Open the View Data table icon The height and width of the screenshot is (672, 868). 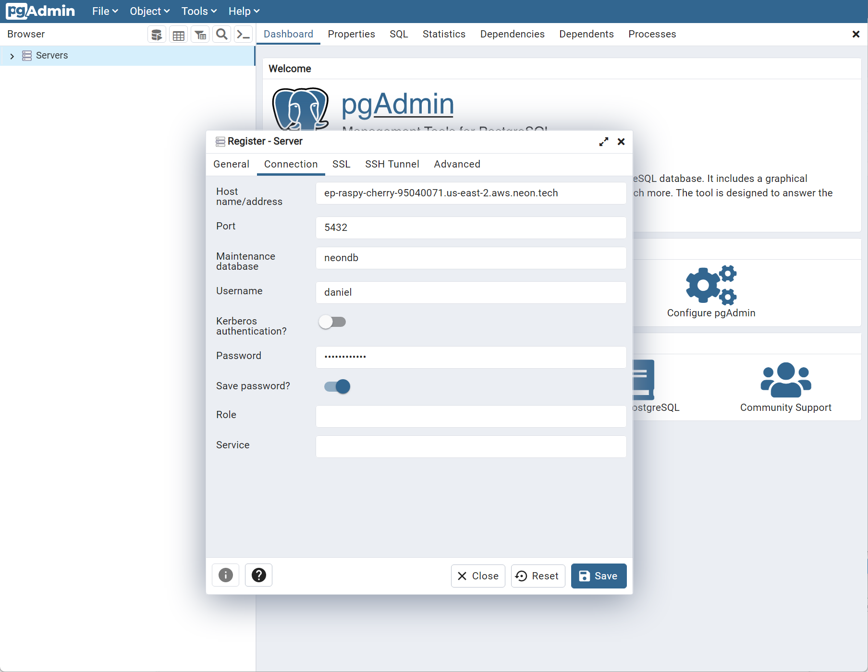(179, 35)
